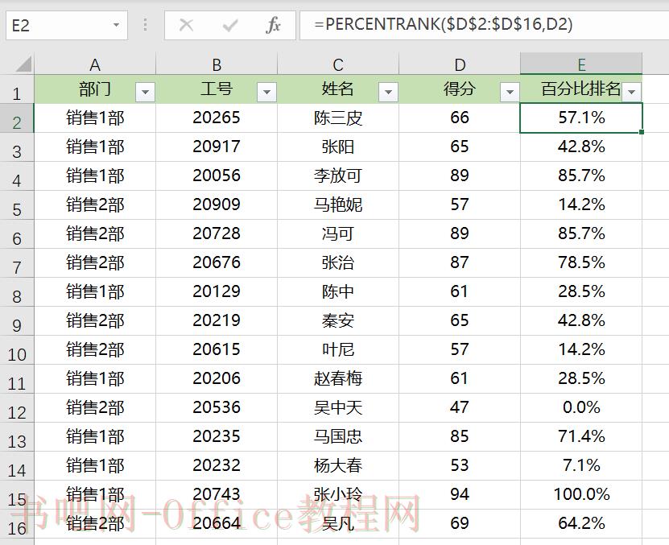Select header cell 得分

[460, 89]
